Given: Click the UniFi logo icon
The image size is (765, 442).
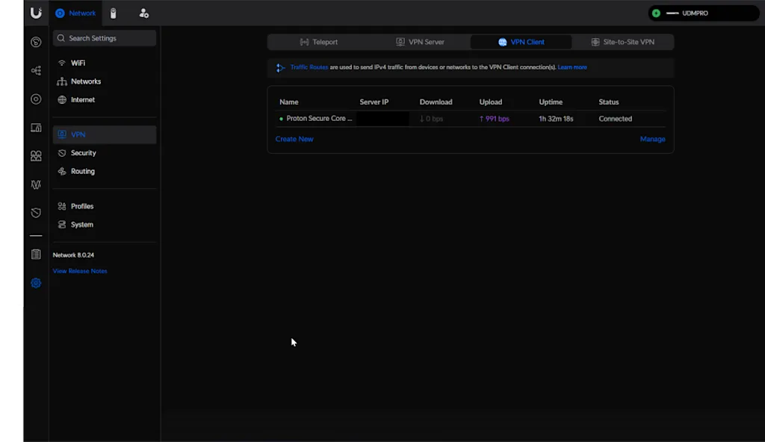Looking at the screenshot, I should pyautogui.click(x=36, y=13).
